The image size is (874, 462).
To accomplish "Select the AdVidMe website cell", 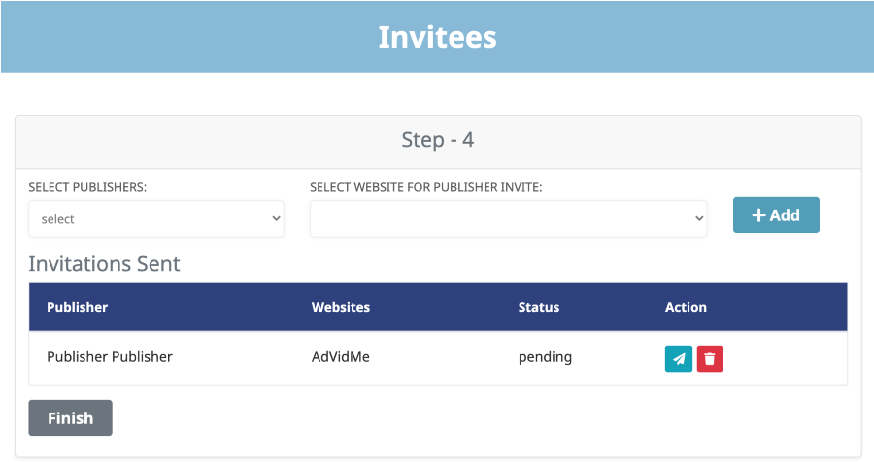I will [341, 357].
